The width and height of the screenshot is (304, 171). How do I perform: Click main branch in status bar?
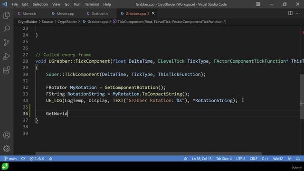[10, 159]
